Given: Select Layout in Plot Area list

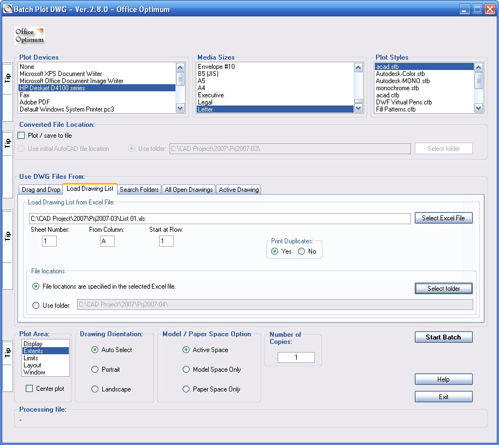Looking at the screenshot, I should click(45, 365).
